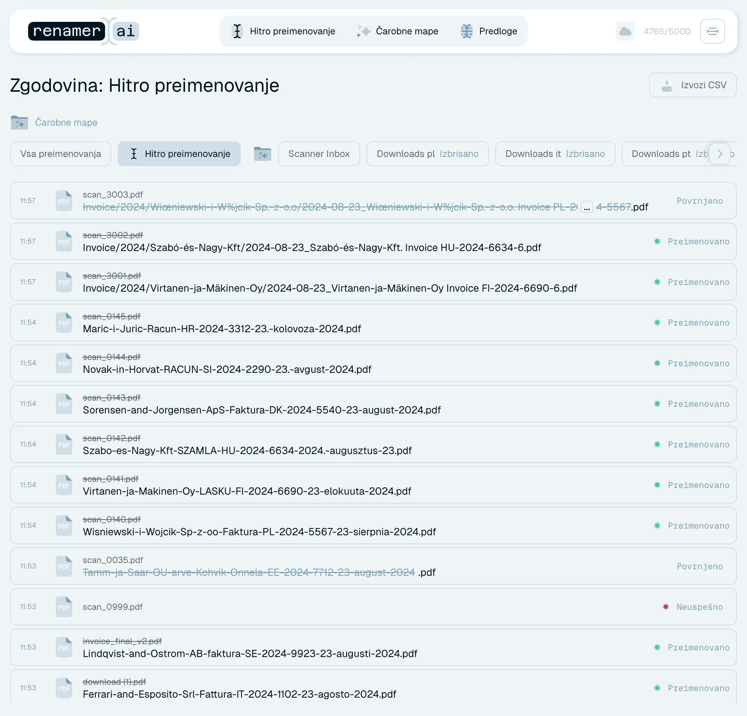This screenshot has height=716, width=747.
Task: Click the Povrnjeno status on scan_0035.pdf
Action: click(x=699, y=566)
